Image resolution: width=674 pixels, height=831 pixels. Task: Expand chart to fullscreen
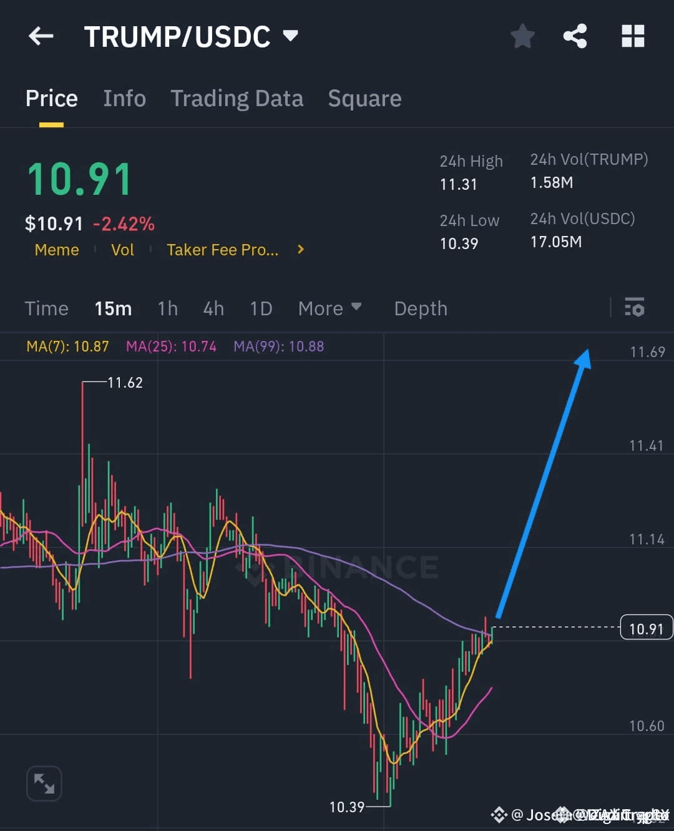(x=44, y=783)
